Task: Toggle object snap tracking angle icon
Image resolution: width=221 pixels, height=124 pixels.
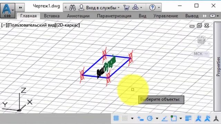Action: [165, 118]
